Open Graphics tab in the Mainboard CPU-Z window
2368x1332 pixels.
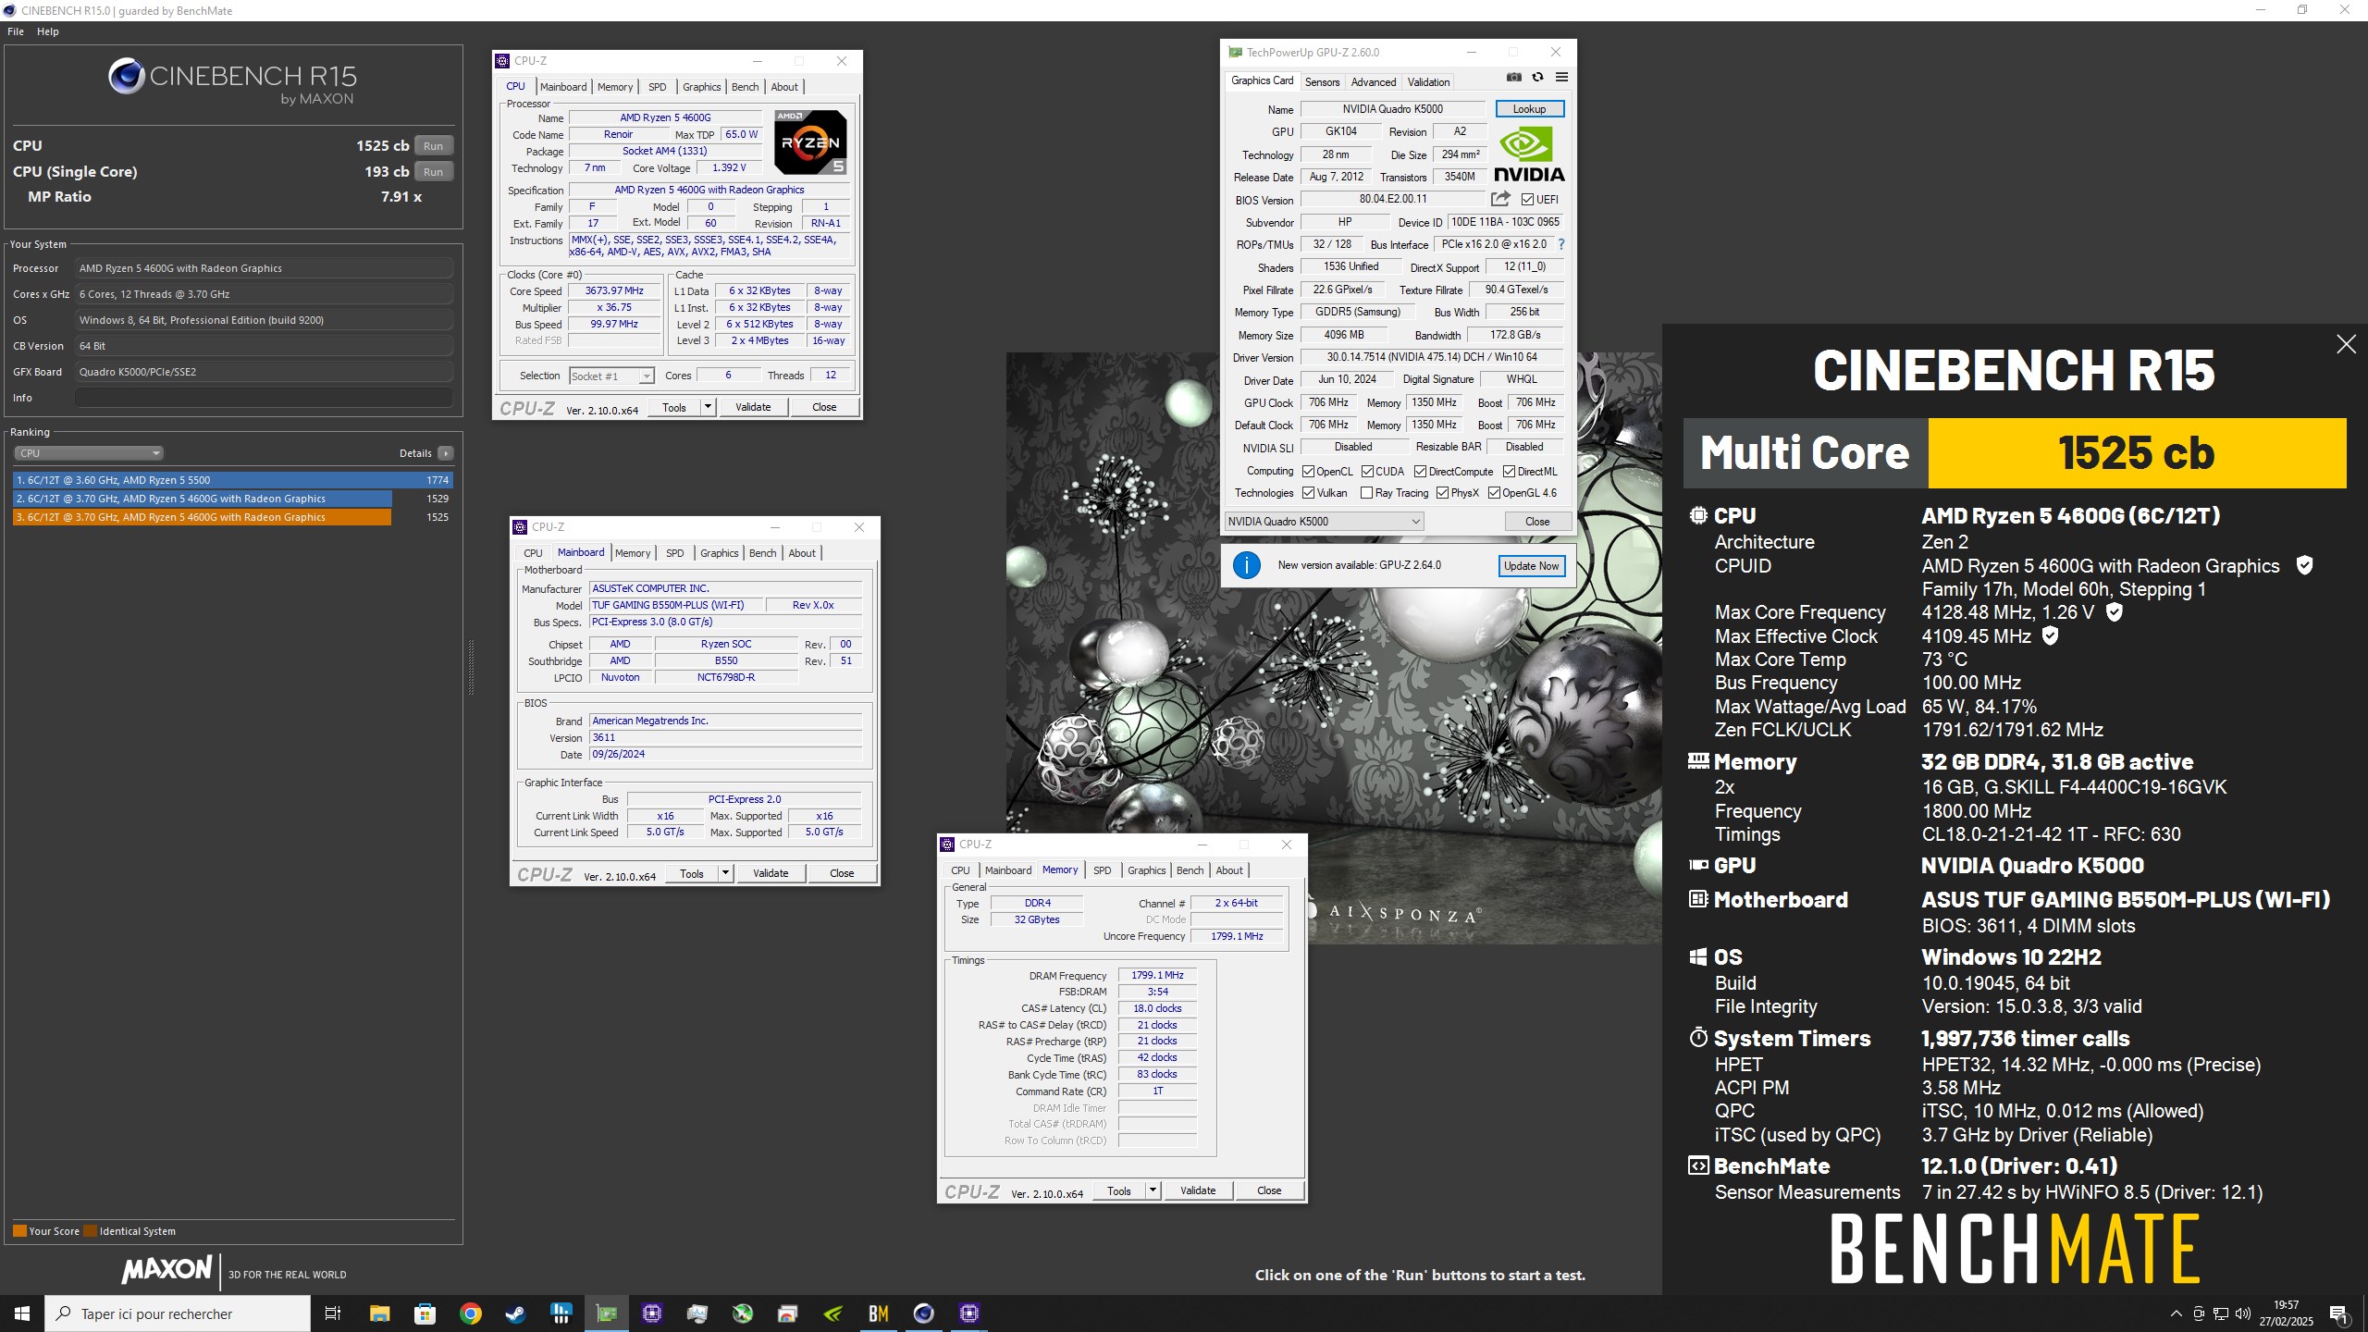[719, 553]
